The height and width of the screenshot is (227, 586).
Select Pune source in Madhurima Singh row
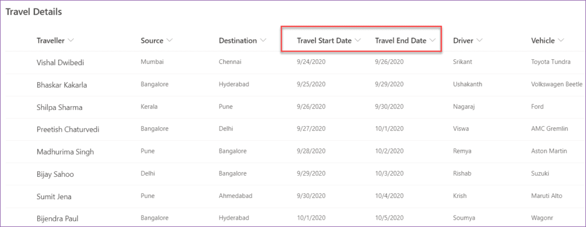147,151
